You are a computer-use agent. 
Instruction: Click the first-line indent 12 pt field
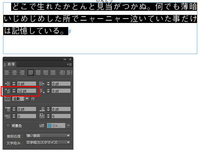pyautogui.click(x=27, y=91)
